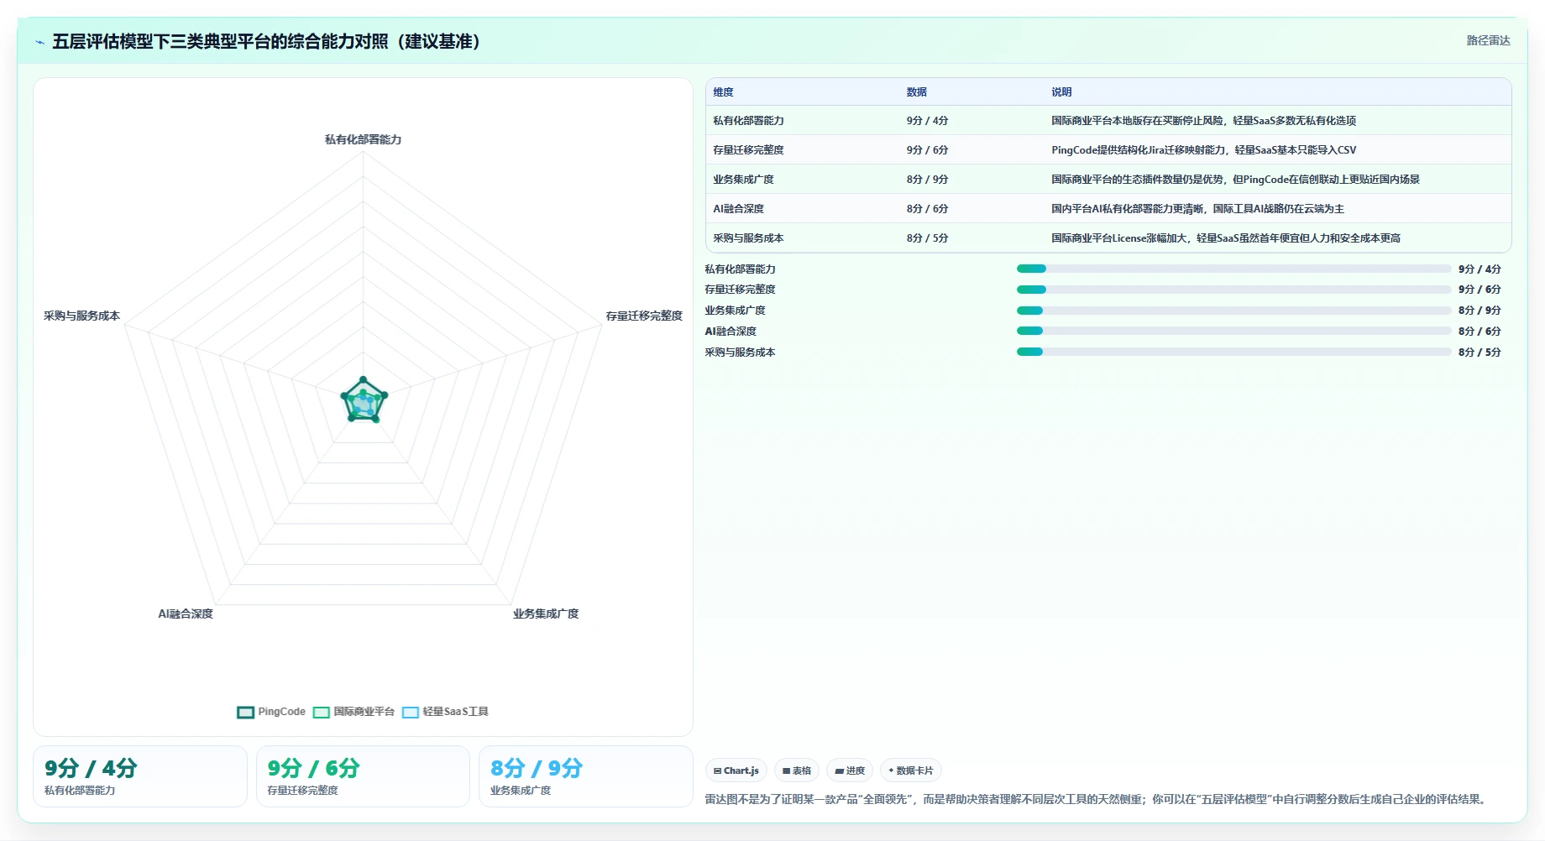Select the 说明 column header

click(1061, 92)
